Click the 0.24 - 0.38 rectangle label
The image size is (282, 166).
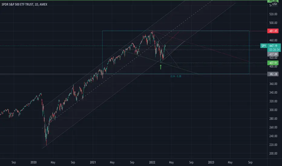[x=176, y=76]
